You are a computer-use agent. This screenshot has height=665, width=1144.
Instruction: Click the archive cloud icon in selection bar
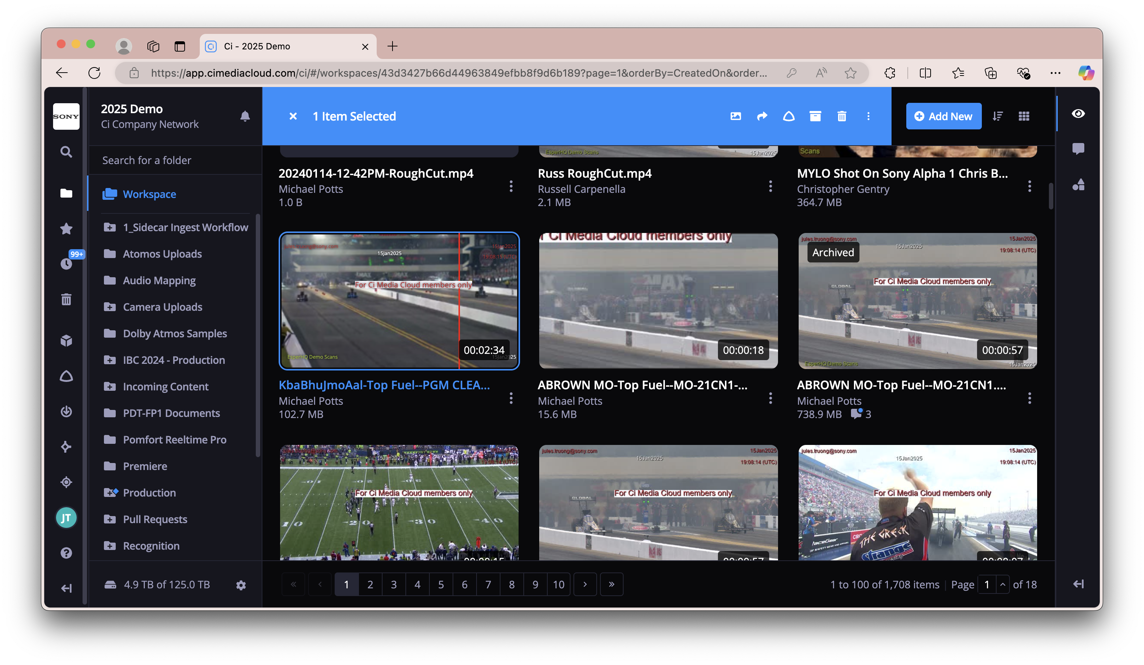(x=789, y=116)
